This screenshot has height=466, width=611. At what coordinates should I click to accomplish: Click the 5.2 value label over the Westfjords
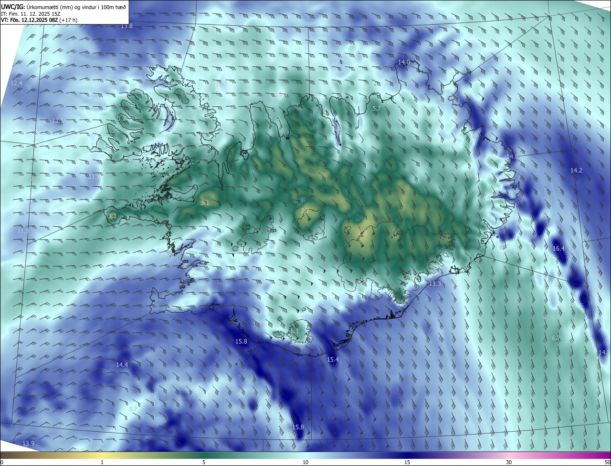(x=121, y=118)
